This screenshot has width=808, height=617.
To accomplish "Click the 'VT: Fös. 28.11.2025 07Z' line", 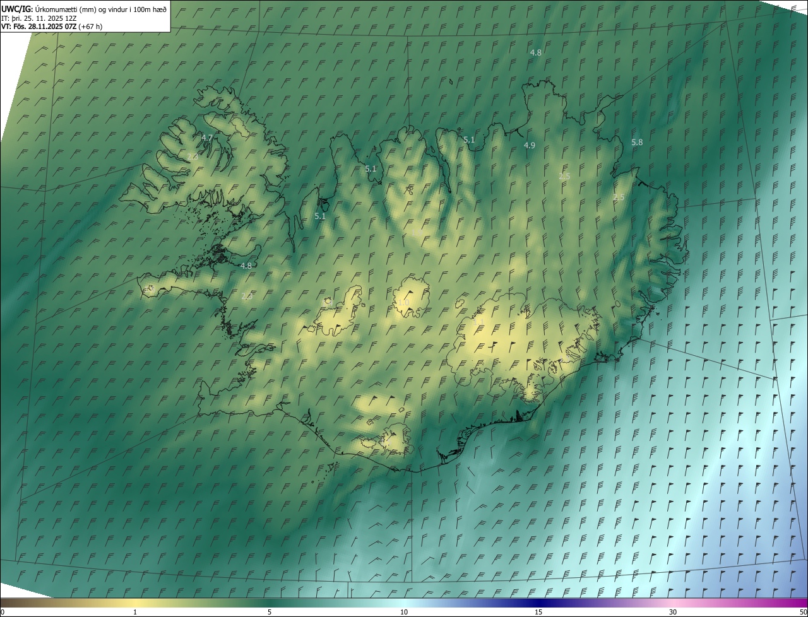I will pyautogui.click(x=39, y=26).
